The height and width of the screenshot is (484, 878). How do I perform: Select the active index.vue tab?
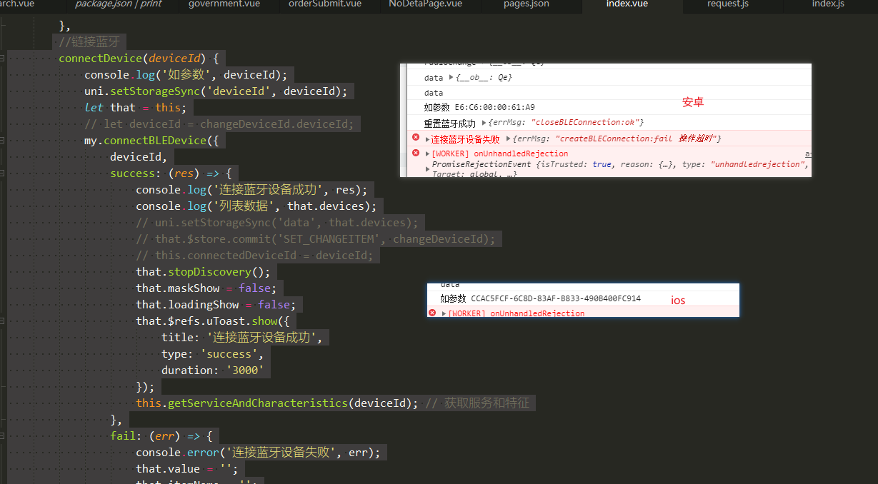coord(626,4)
